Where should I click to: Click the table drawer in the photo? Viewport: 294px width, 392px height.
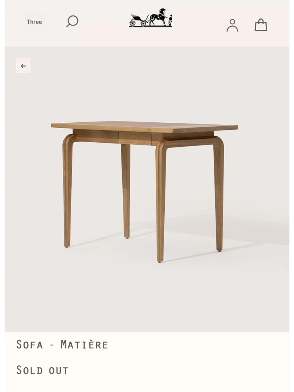[x=135, y=138]
